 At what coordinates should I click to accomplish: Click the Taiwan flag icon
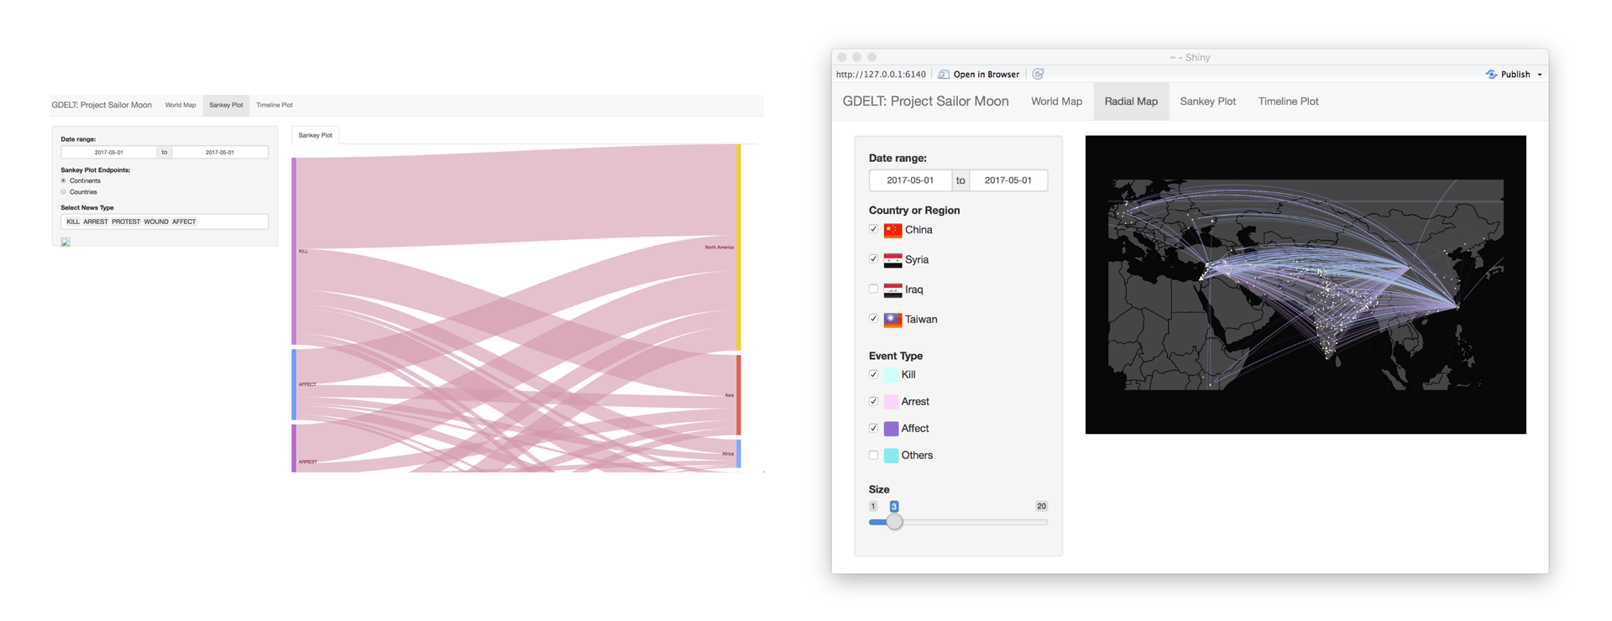pos(892,320)
